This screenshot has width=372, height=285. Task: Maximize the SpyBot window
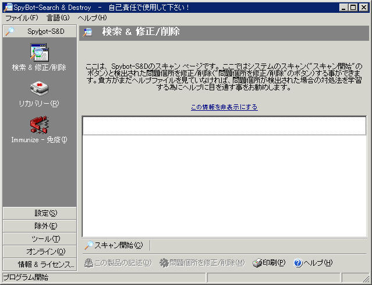(x=353, y=8)
